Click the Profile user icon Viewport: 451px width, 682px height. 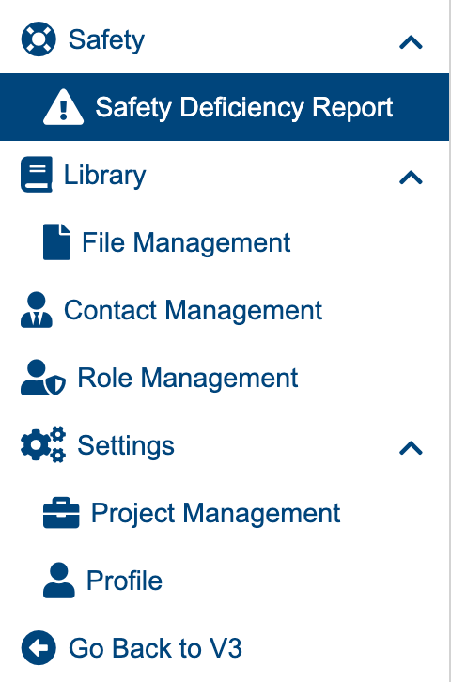pos(59,581)
